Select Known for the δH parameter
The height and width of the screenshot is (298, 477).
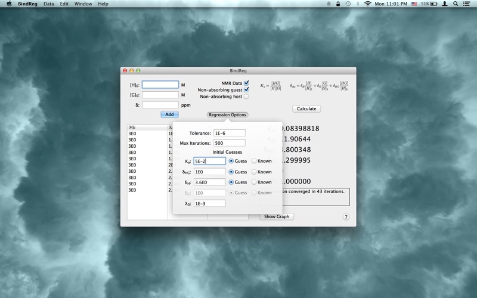[255, 182]
